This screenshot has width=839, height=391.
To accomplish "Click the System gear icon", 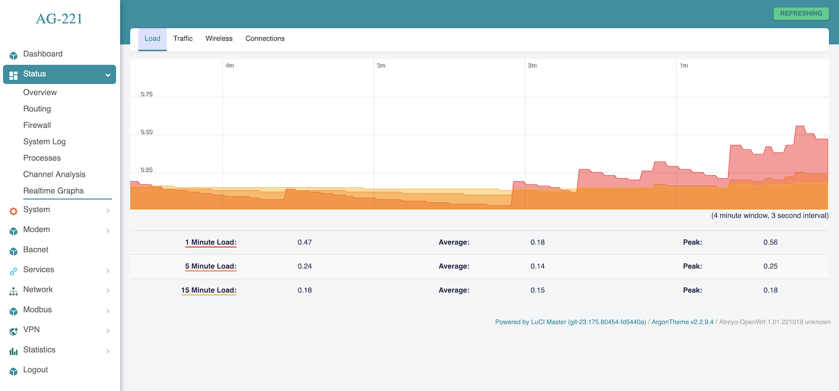I will point(14,211).
